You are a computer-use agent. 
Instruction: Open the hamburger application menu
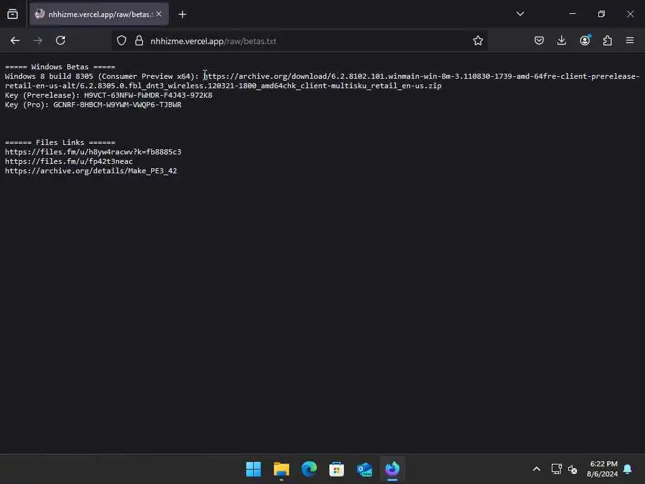tap(629, 40)
